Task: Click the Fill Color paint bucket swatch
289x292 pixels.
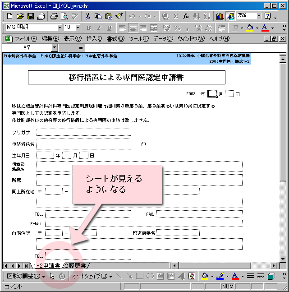Action: pyautogui.click(x=205, y=276)
